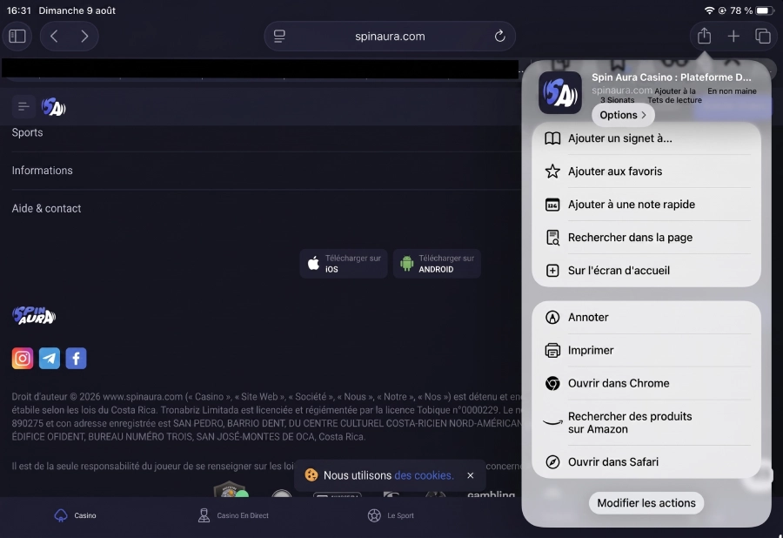Tap the battery status icon
The width and height of the screenshot is (783, 538).
tap(765, 10)
